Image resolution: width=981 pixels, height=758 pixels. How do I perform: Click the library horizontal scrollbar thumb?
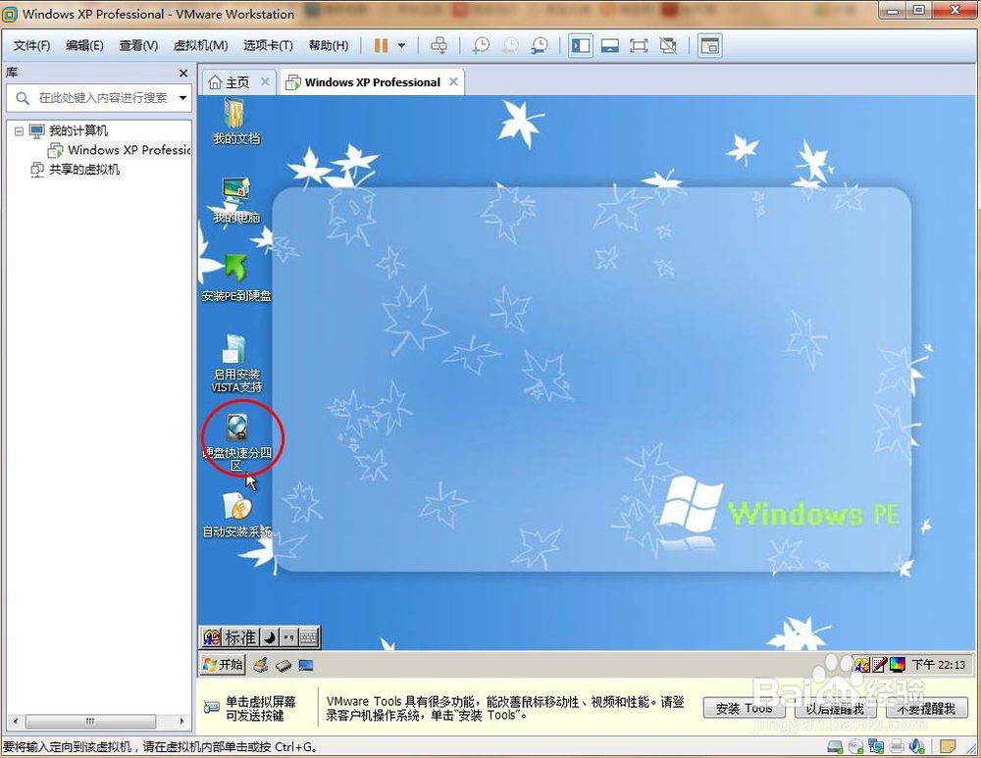90,721
